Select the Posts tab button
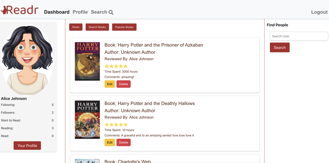Image resolution: width=329 pixels, height=163 pixels. coord(76,27)
